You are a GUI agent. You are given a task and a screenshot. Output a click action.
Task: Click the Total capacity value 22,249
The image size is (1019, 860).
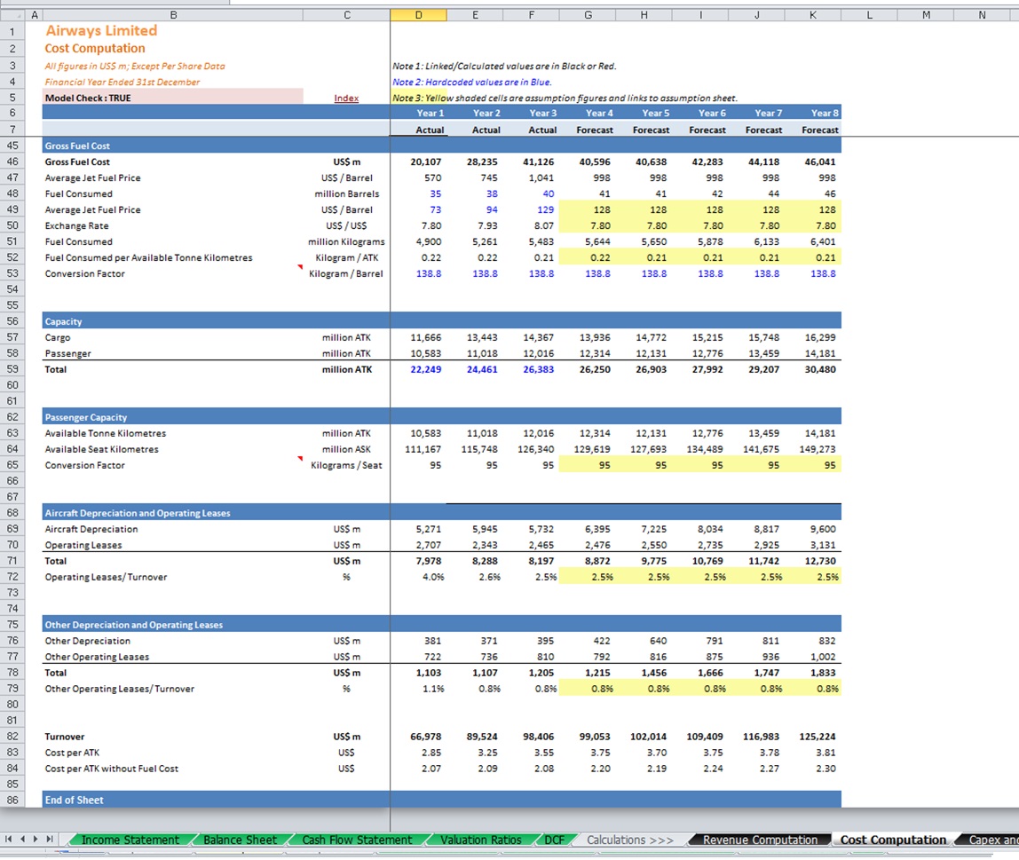coord(426,369)
